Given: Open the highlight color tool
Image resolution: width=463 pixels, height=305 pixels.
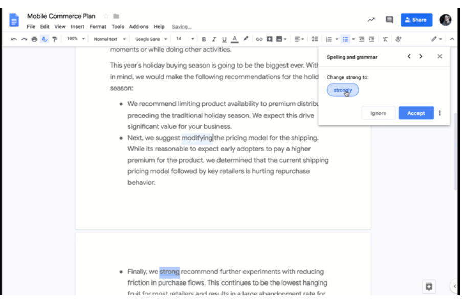Looking at the screenshot, I should (x=246, y=39).
